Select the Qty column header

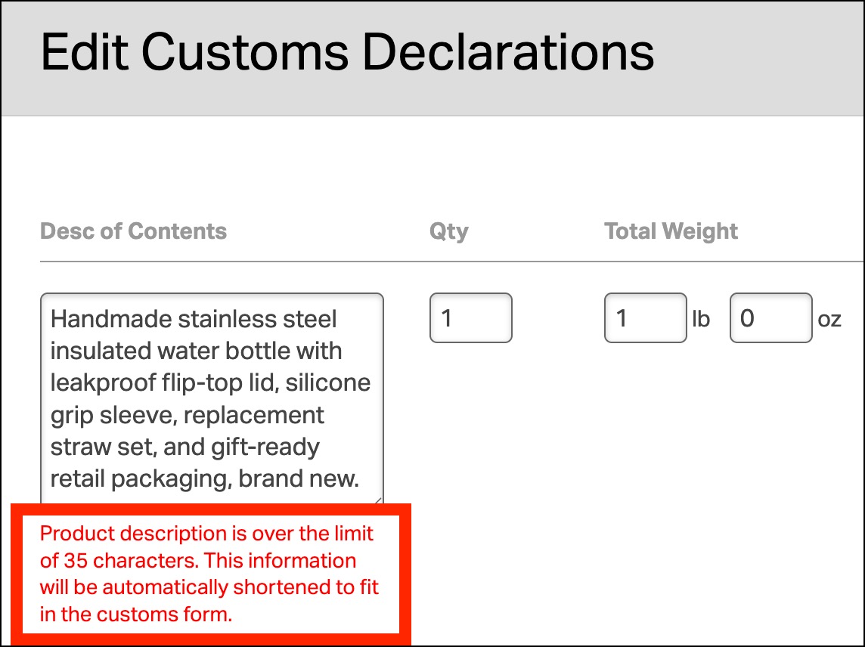(x=448, y=231)
